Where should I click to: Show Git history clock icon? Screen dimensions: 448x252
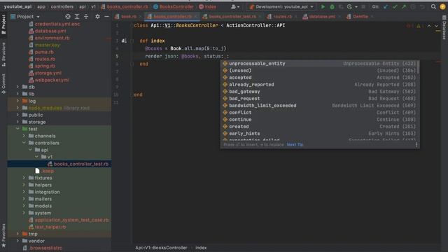click(413, 6)
